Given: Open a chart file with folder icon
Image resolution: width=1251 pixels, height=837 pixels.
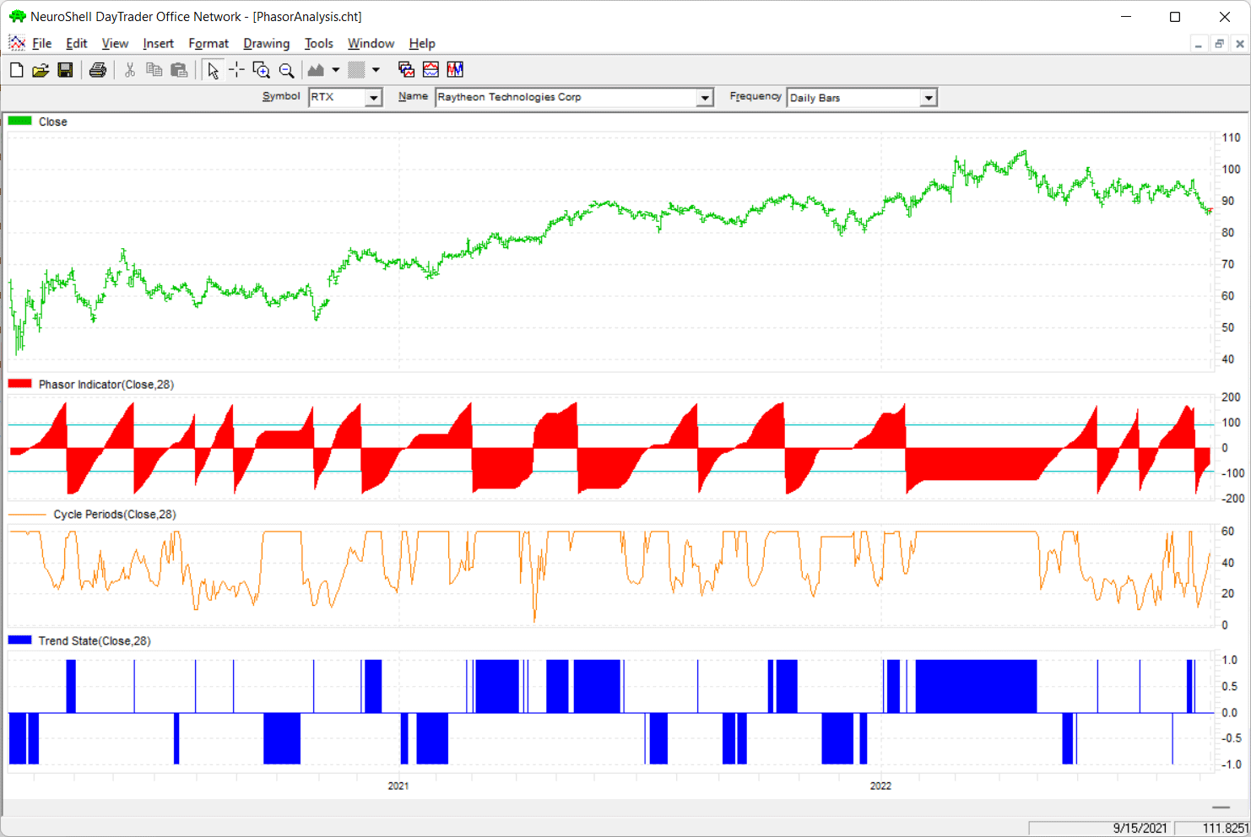Looking at the screenshot, I should 41,70.
